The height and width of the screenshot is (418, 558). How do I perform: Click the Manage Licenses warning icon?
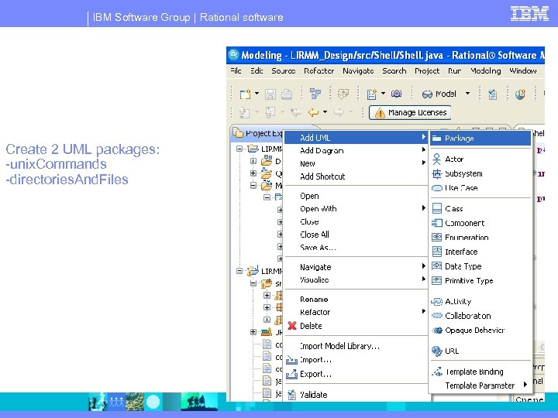click(x=380, y=113)
